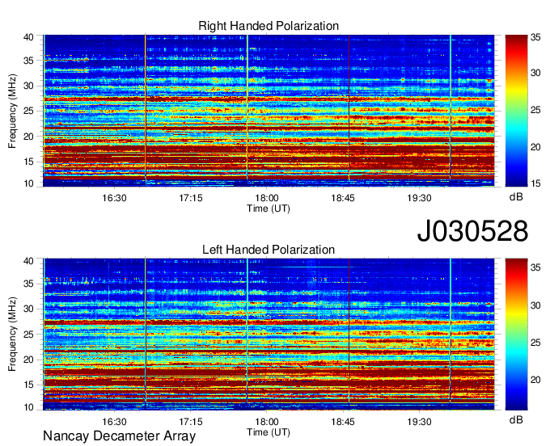Click the 30 dB tick on Right Handed color bar

pos(535,73)
